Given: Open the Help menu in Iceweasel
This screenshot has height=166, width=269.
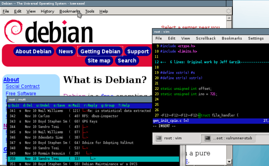Looking at the screenshot, I should (x=104, y=11).
